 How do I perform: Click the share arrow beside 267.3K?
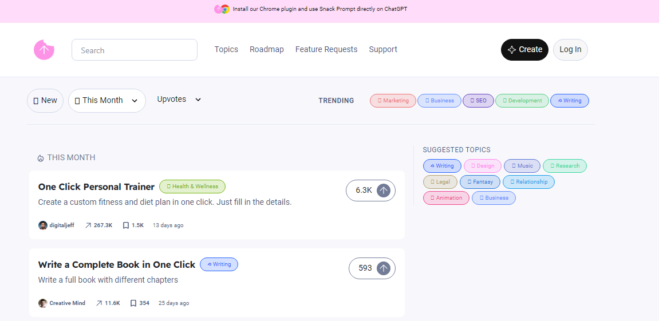point(88,225)
